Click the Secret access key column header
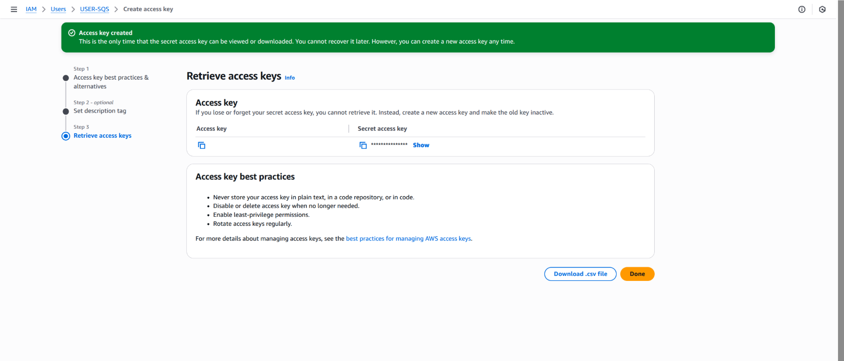 (382, 129)
